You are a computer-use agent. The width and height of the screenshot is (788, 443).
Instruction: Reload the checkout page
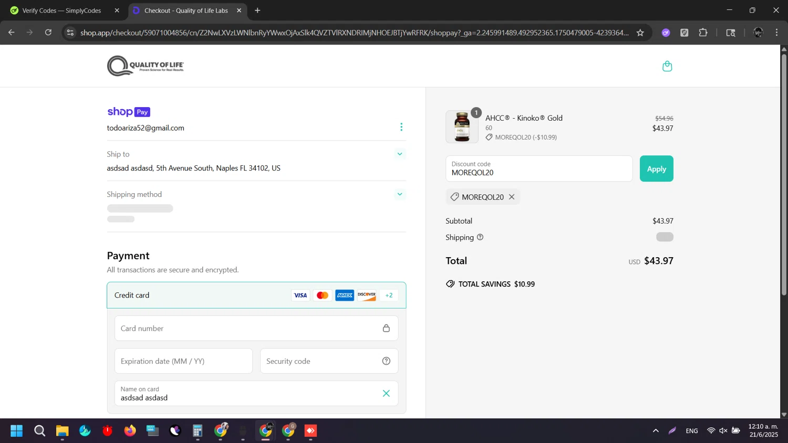coord(48,33)
